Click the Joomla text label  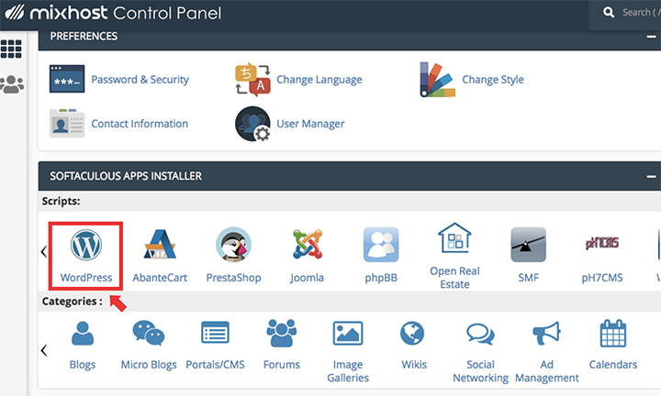coord(307,278)
